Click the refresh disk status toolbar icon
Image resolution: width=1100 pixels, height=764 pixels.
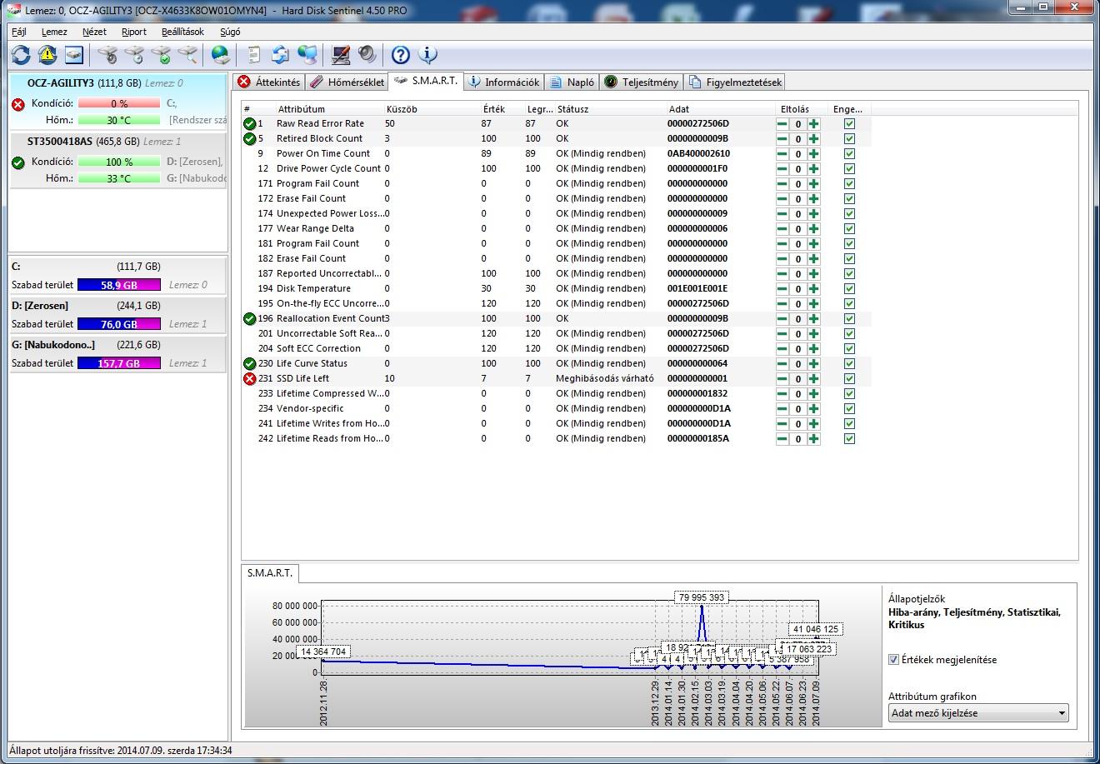click(x=21, y=55)
